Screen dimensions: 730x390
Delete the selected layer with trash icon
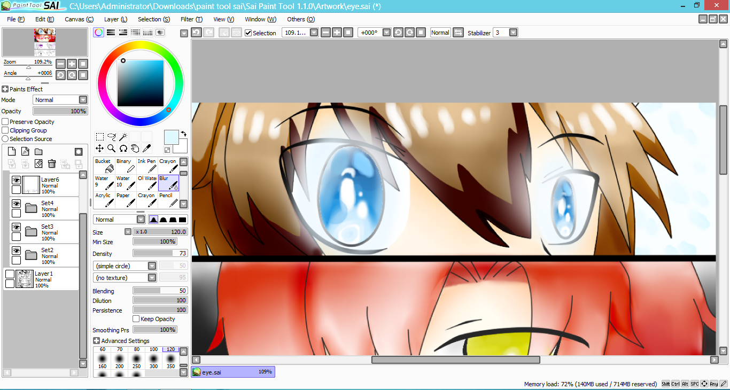click(52, 163)
